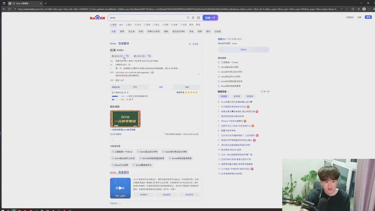Viewport: 375px width, 211px height.
Task: Click the 'do' original form link
Action: click(x=122, y=80)
